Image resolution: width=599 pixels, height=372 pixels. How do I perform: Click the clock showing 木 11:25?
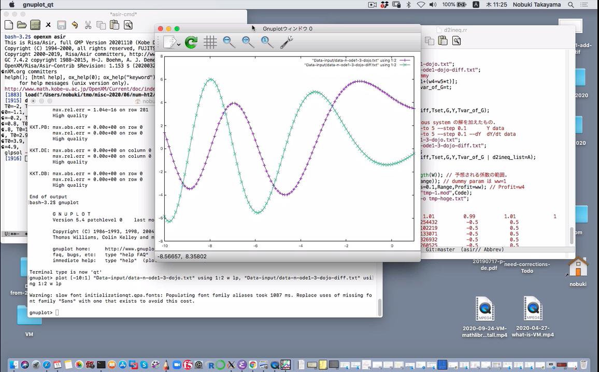496,5
